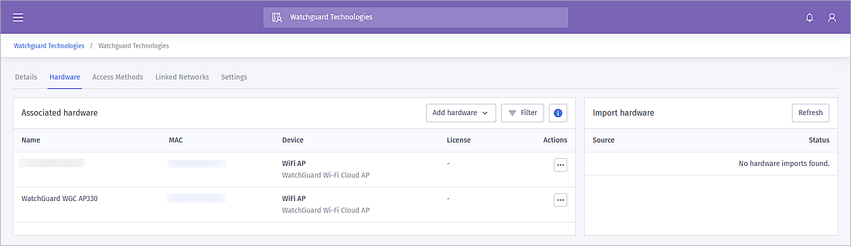Click the Device column header
851x246 pixels.
[293, 140]
